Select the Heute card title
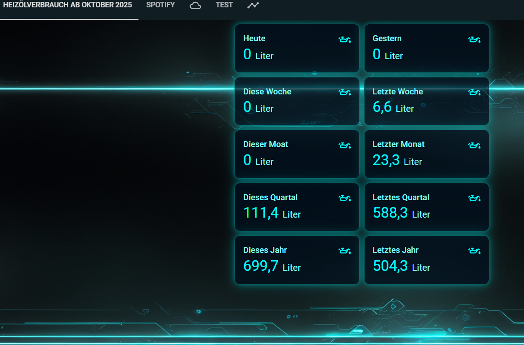This screenshot has width=524, height=345. [x=254, y=38]
